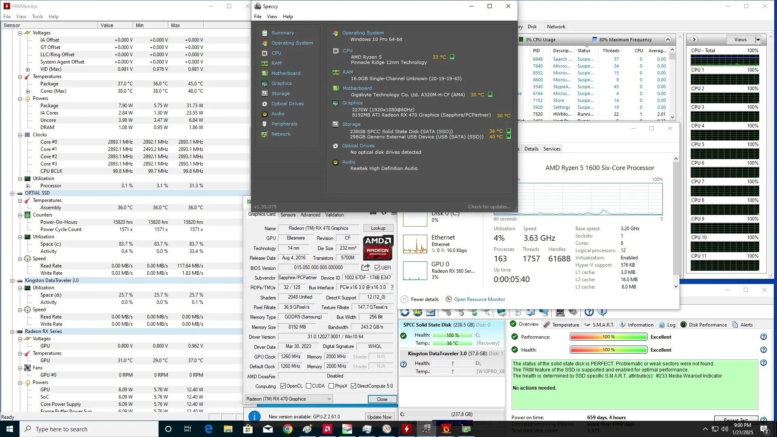Toggle the DirectCompute 5.0 checkbox in GPU-Z
Viewport: 777px width, 437px height.
click(x=353, y=386)
